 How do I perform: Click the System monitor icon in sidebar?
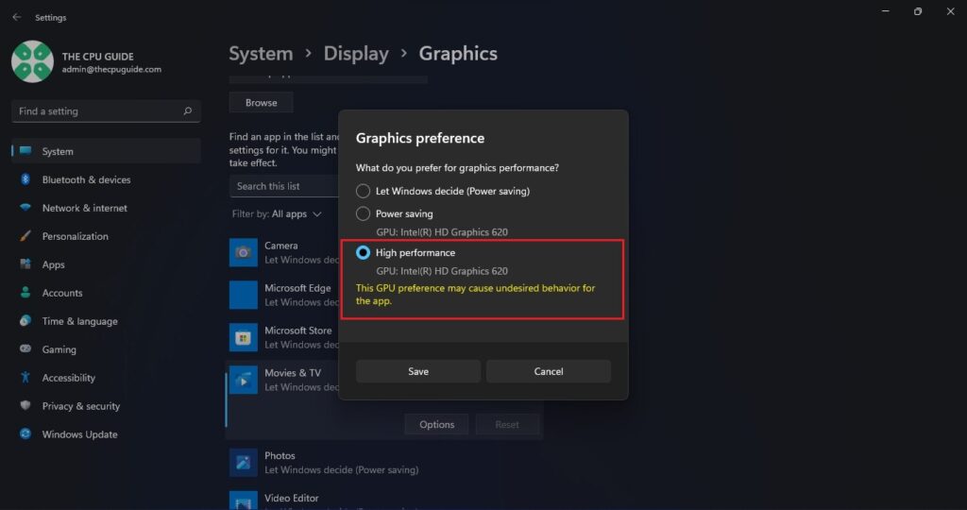click(25, 151)
